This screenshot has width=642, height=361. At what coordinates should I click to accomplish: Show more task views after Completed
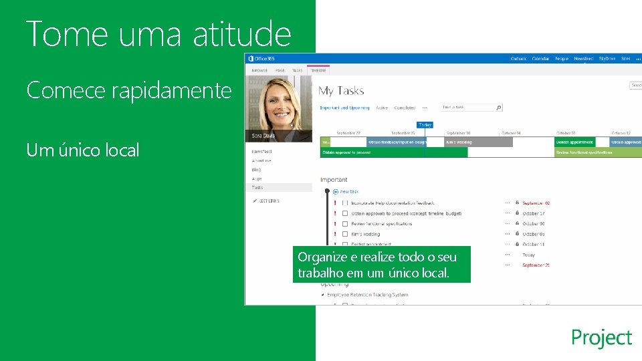(425, 108)
